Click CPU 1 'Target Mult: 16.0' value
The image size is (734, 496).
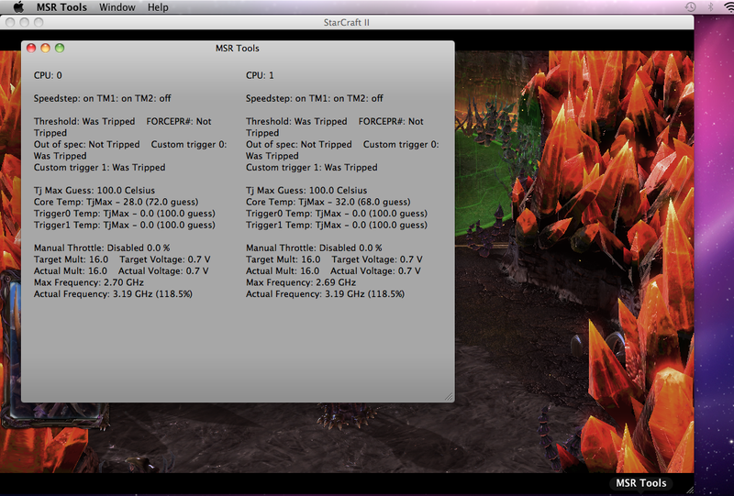pos(283,259)
